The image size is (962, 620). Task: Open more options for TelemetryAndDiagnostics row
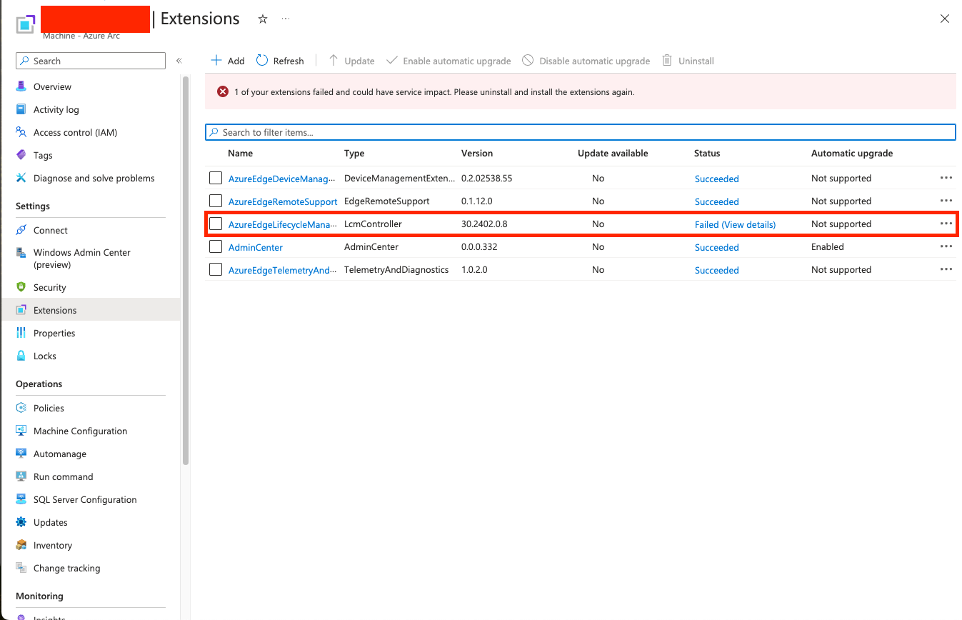[946, 269]
